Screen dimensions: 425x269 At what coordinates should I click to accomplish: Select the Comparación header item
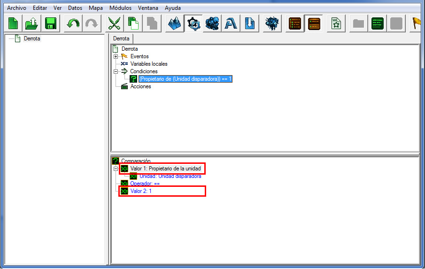(x=136, y=161)
